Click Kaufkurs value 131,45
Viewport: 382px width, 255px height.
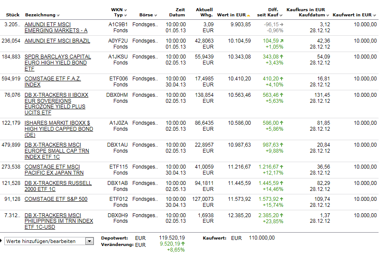pos(322,95)
